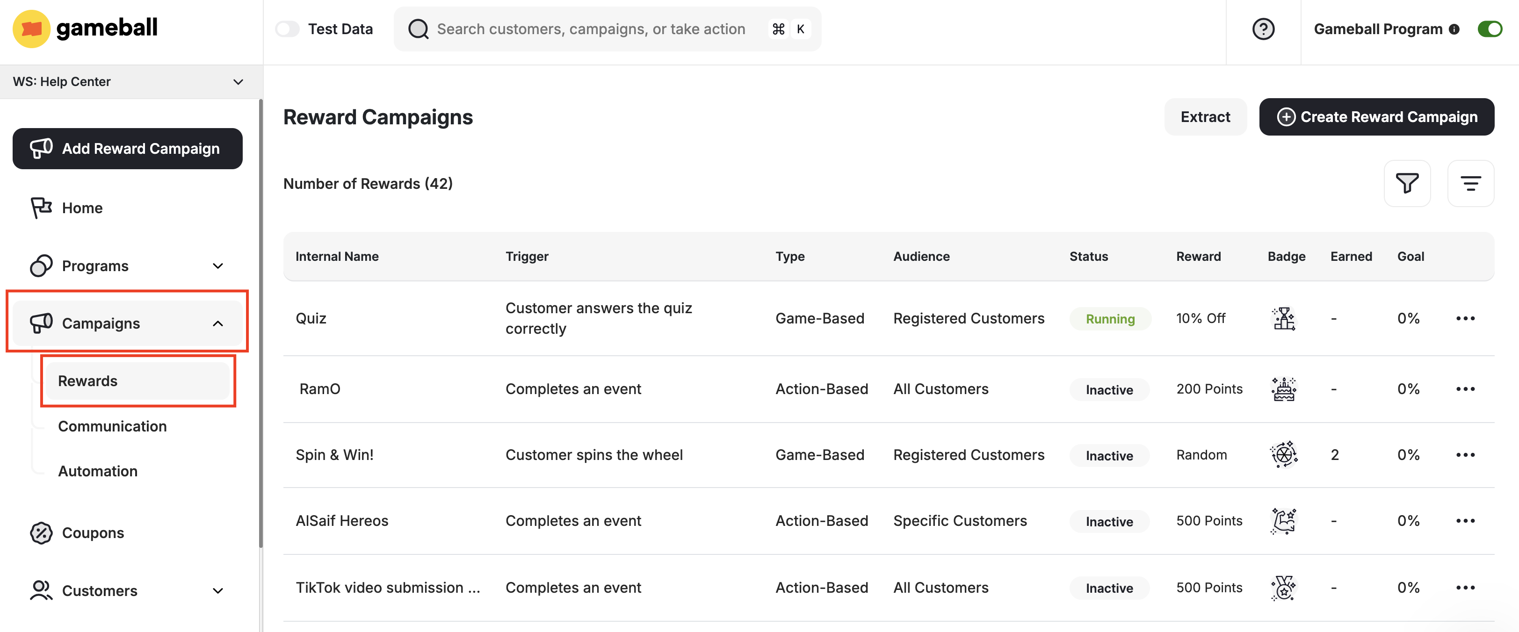The width and height of the screenshot is (1519, 632).
Task: Select the Home flag icon
Action: point(40,208)
